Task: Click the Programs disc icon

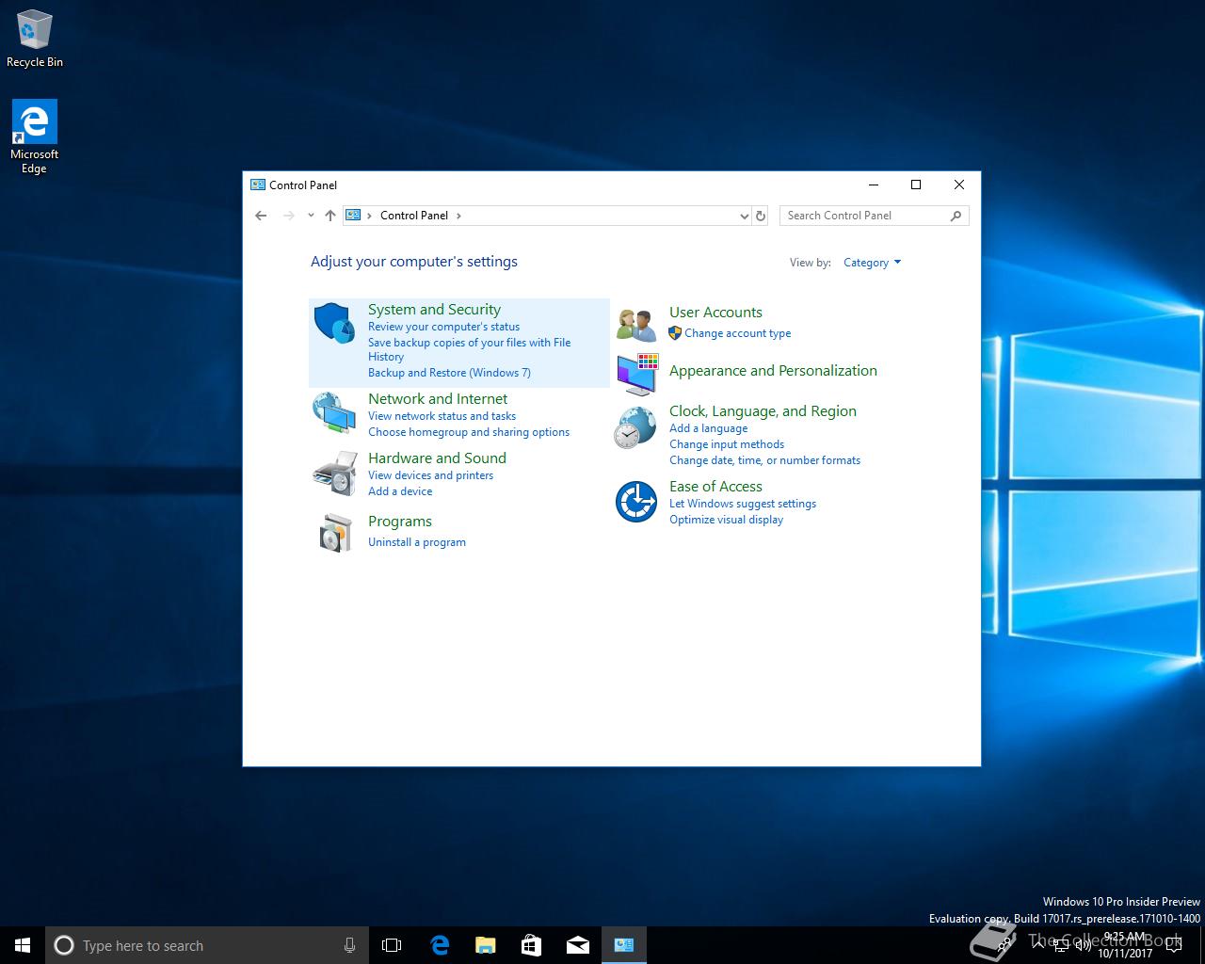Action: pos(334,533)
